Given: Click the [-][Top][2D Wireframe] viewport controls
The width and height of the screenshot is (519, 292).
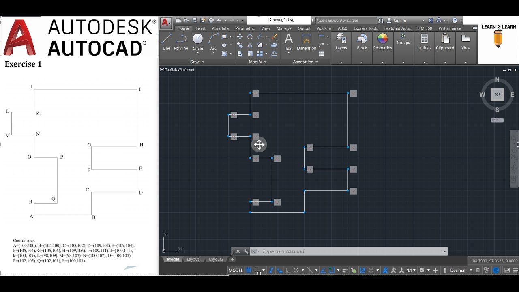Looking at the screenshot, I should pyautogui.click(x=177, y=70).
